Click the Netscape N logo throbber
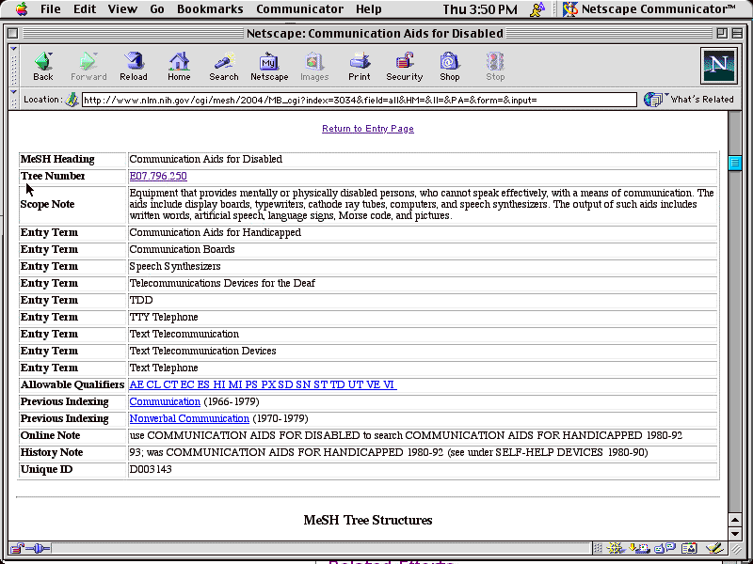The width and height of the screenshot is (753, 564). point(718,66)
